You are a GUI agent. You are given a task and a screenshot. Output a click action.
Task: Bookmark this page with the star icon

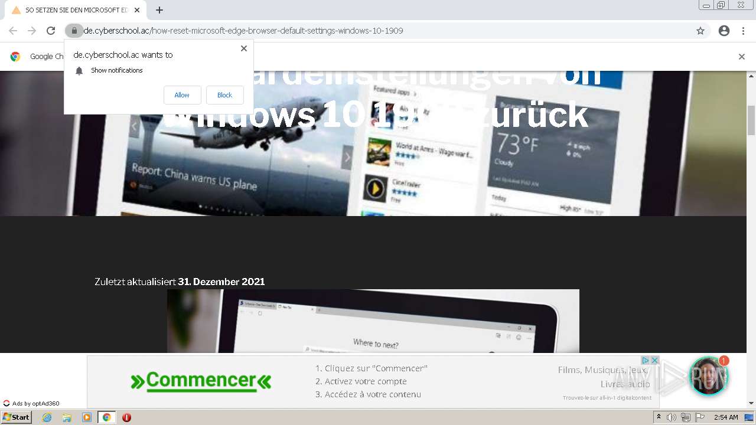point(700,31)
